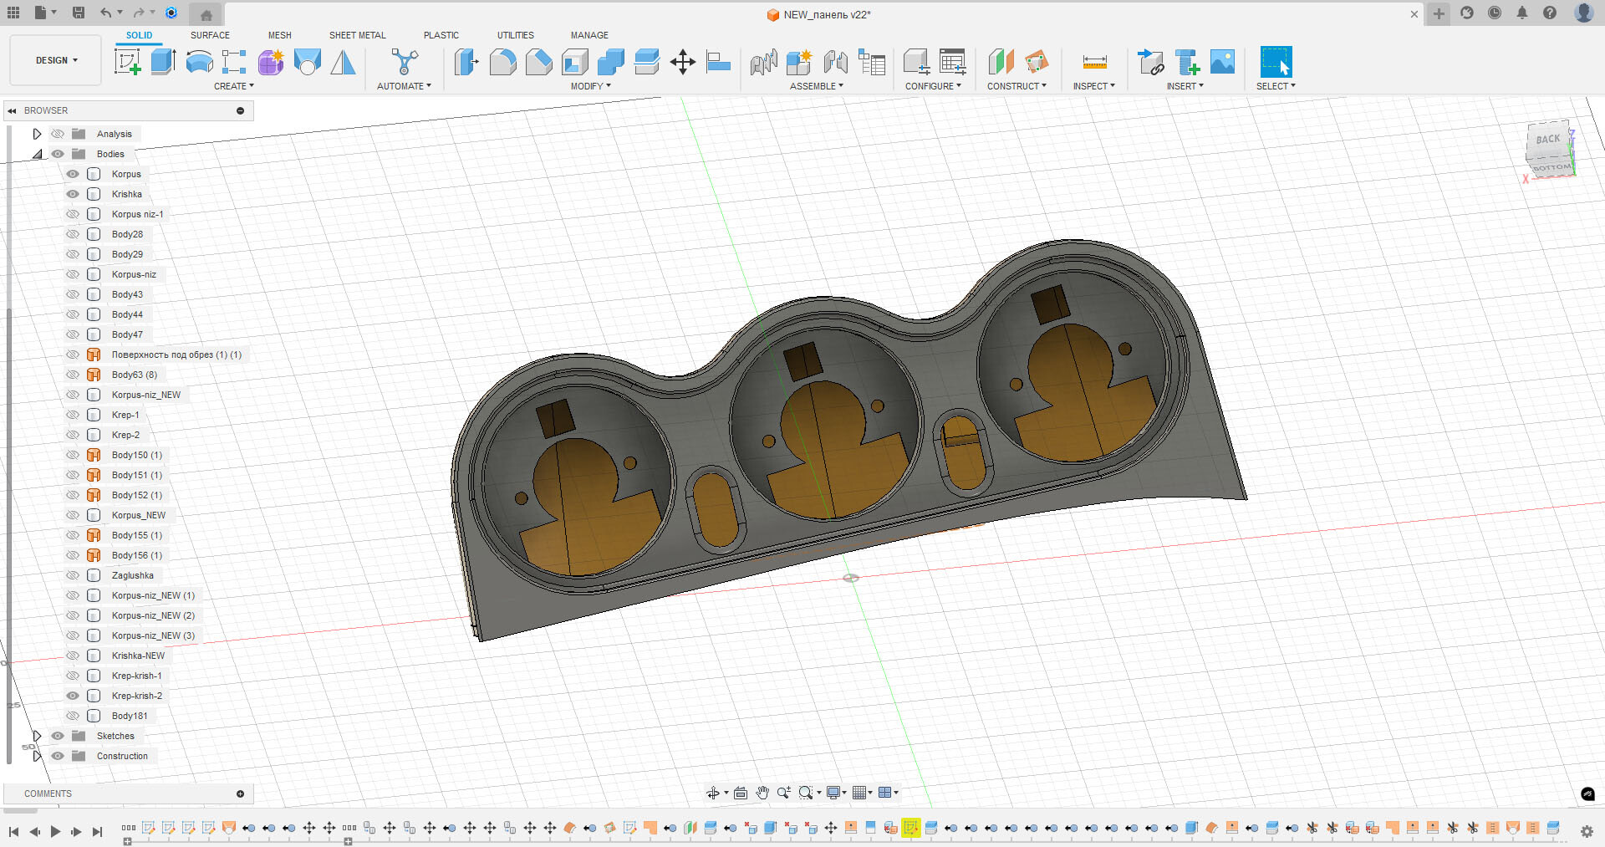
Task: Select the Shell tool
Action: [574, 62]
